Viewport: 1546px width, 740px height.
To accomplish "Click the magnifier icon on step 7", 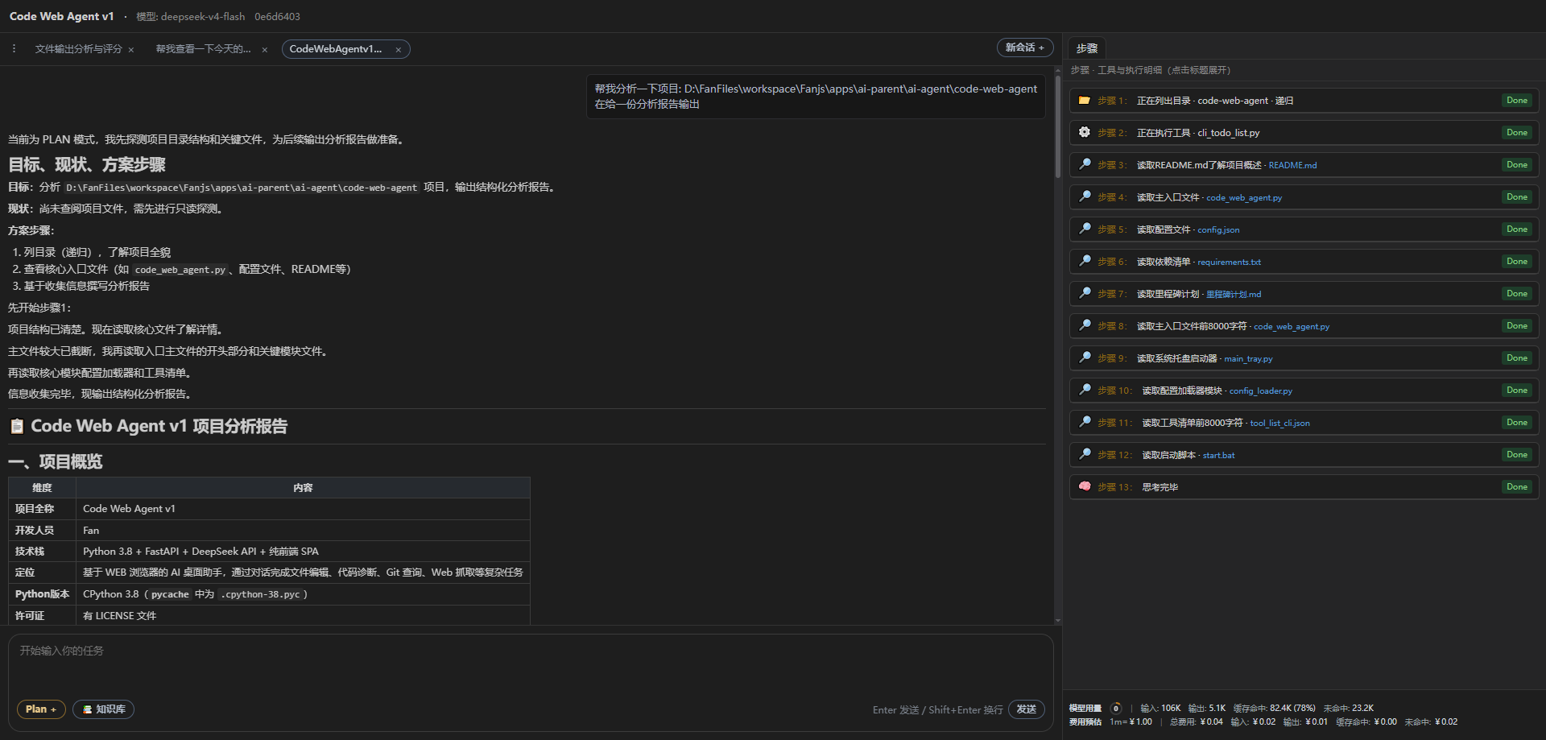I will (1085, 294).
